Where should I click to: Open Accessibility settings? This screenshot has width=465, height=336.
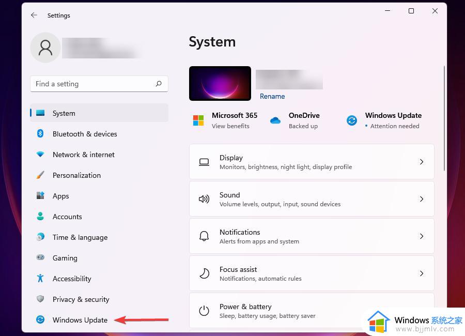point(99,279)
